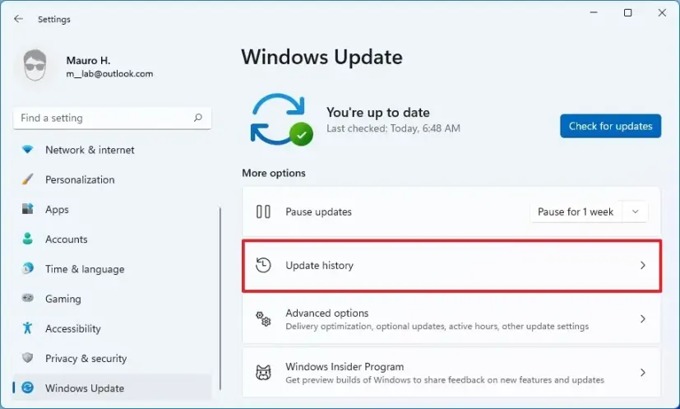680x409 pixels.
Task: Expand Advanced options using right chevron
Action: pyautogui.click(x=642, y=318)
